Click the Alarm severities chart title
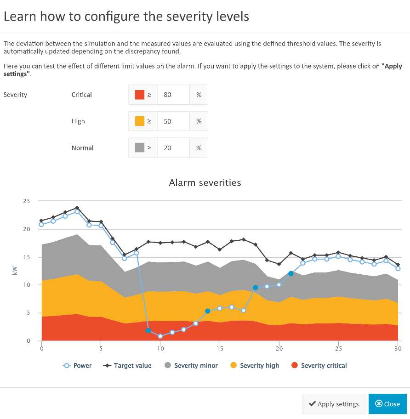Image resolution: width=410 pixels, height=419 pixels. pyautogui.click(x=205, y=183)
